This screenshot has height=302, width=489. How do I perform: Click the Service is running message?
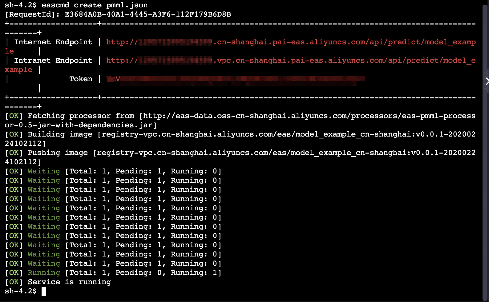69,282
